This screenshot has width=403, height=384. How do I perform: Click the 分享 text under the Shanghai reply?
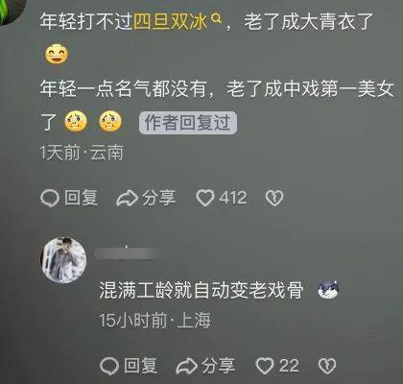point(219,366)
